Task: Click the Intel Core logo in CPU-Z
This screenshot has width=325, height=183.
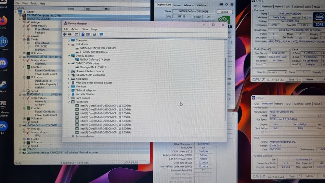Action: 319,20
